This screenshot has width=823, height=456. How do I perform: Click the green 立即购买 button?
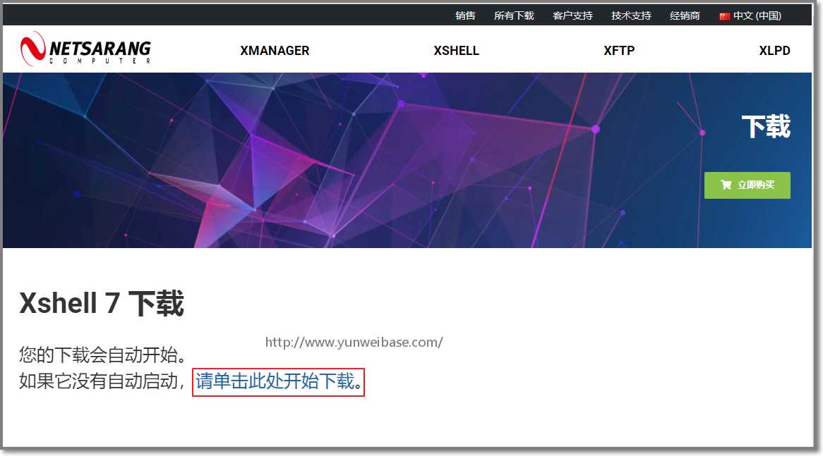pos(747,185)
